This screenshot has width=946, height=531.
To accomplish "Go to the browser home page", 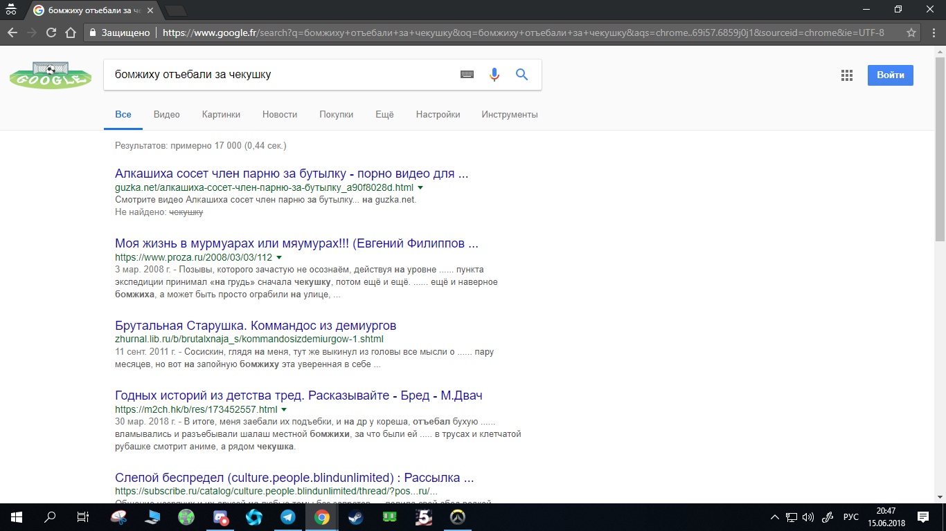I will click(x=70, y=32).
